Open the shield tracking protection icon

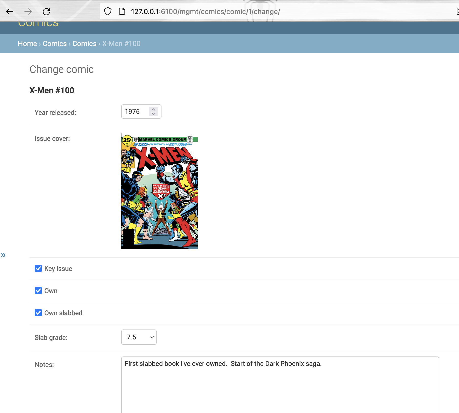point(108,11)
